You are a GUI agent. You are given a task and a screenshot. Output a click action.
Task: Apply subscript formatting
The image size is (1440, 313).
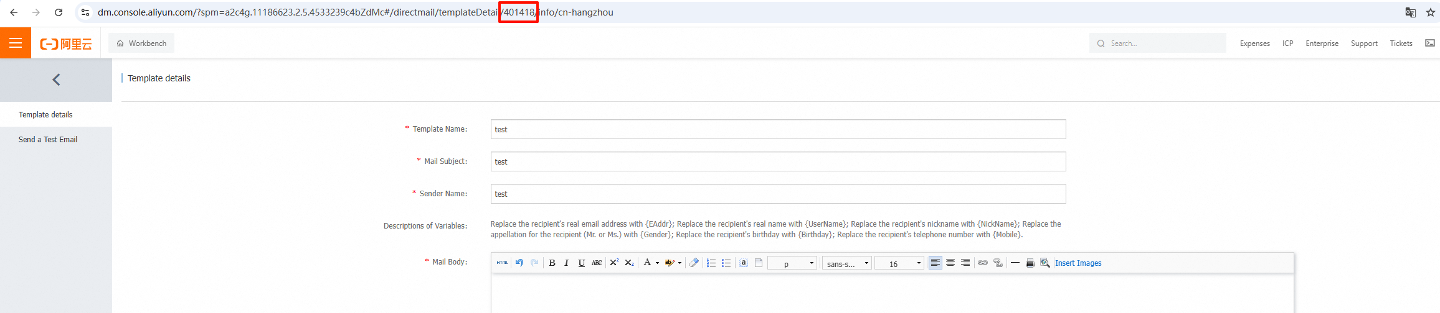pyautogui.click(x=629, y=263)
